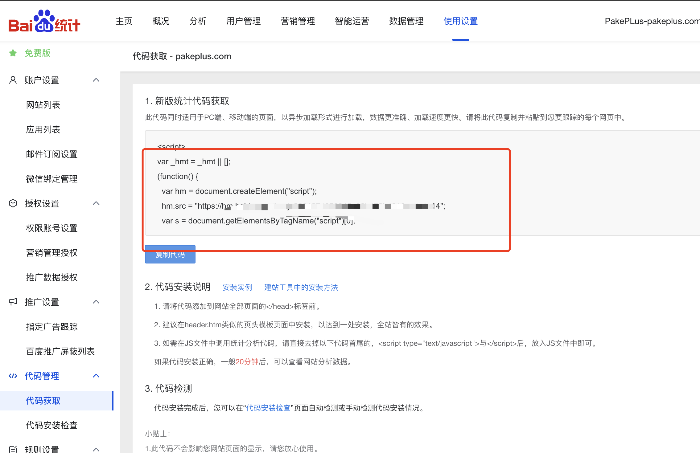Open the 分析 top navigation tab
Viewport: 700px width, 453px height.
(198, 21)
